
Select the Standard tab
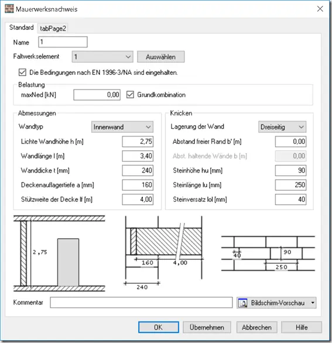click(22, 28)
